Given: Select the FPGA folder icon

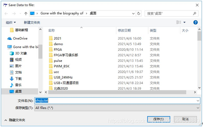Looking at the screenshot, I should point(51,50).
